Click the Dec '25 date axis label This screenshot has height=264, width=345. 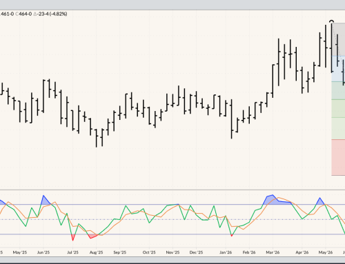coord(196,252)
